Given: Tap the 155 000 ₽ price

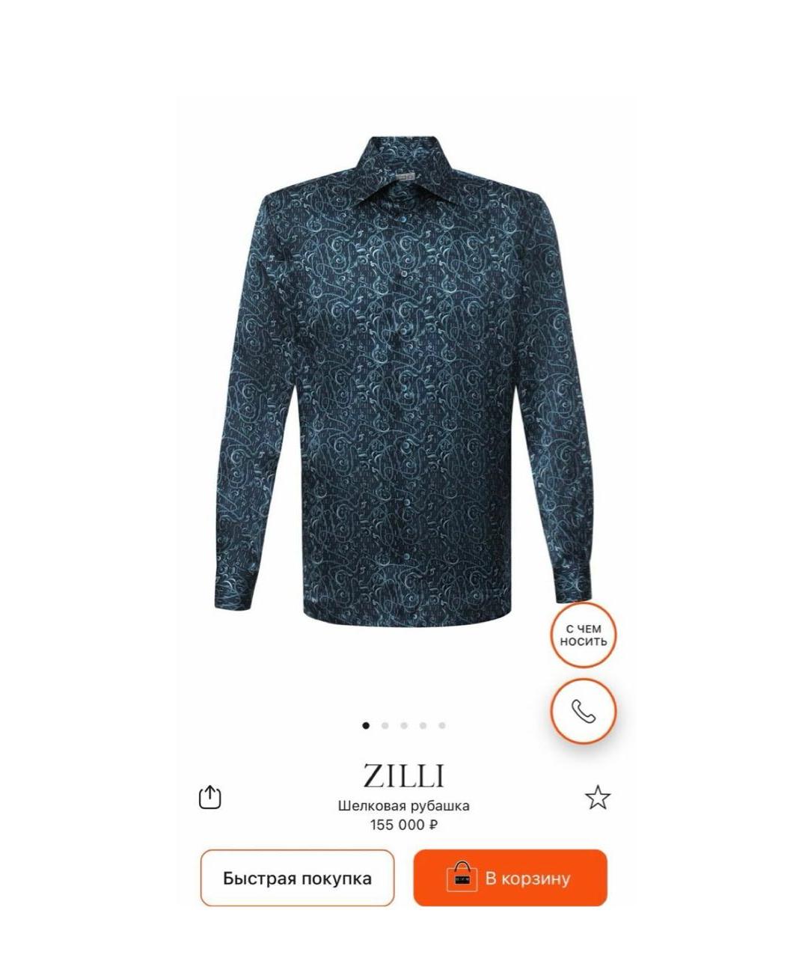Looking at the screenshot, I should point(404,826).
